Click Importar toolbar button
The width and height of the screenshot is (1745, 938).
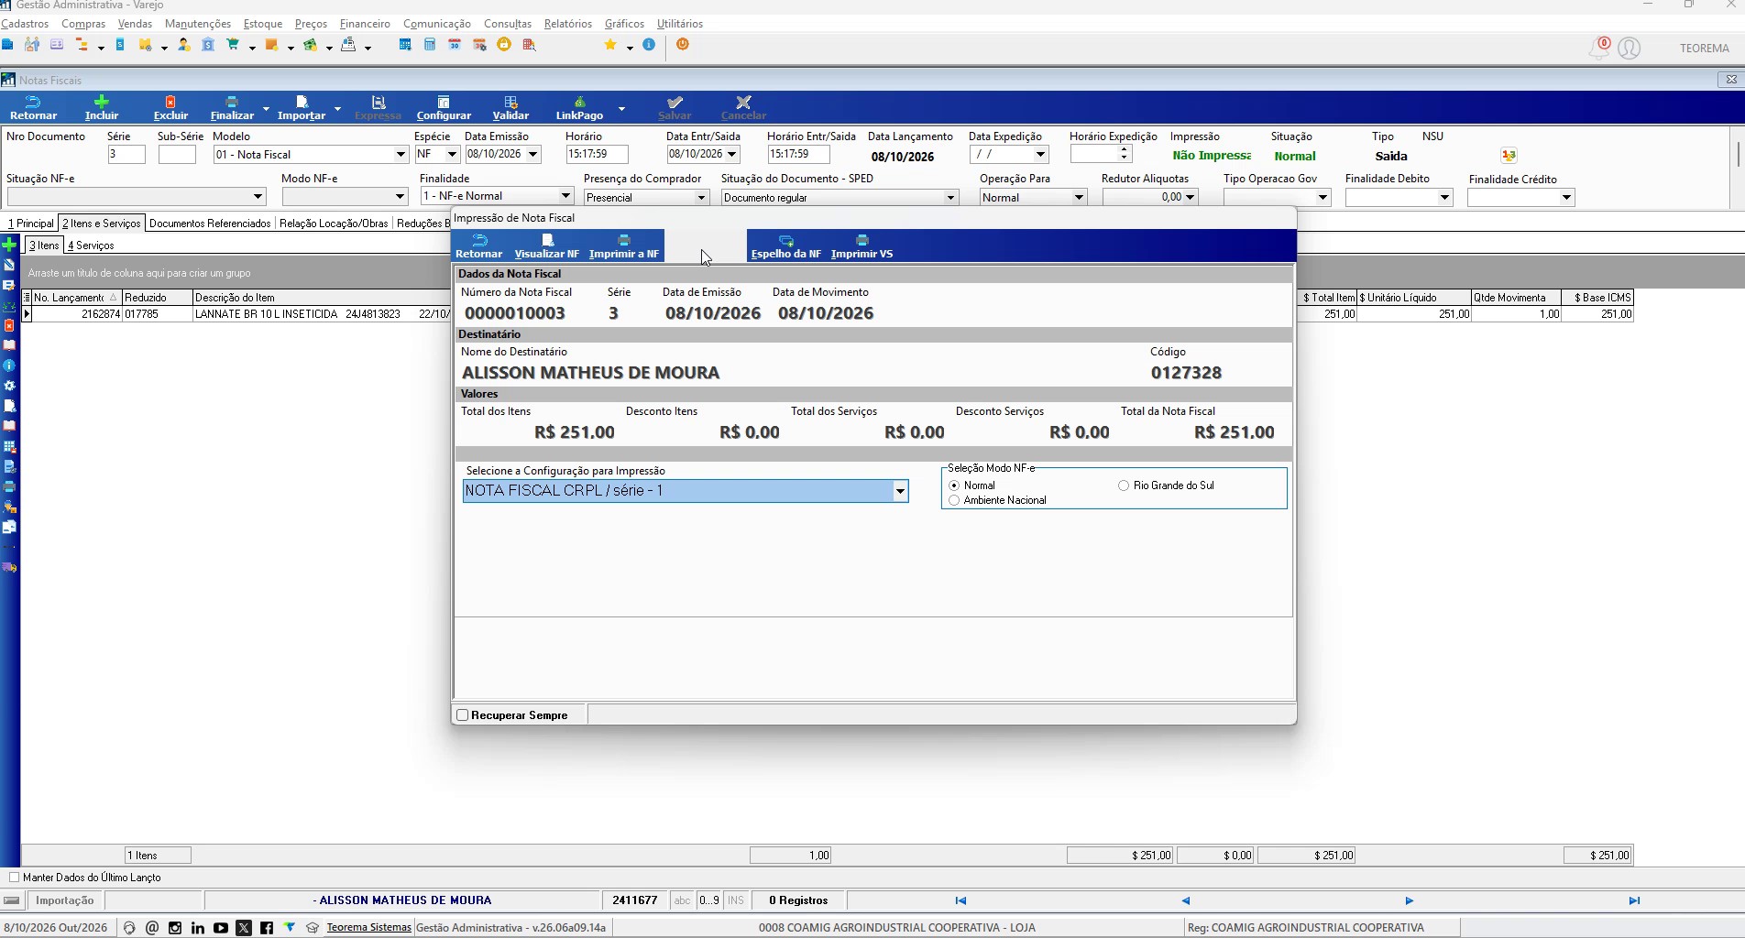click(x=302, y=107)
